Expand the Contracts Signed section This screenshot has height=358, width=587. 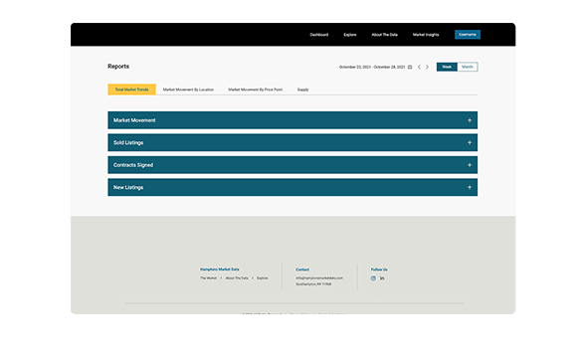tap(293, 165)
